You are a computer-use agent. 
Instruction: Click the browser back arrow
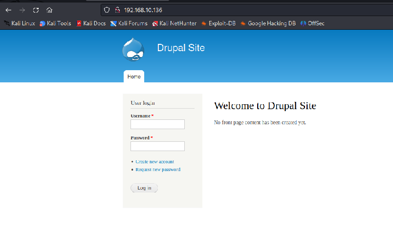(x=8, y=10)
